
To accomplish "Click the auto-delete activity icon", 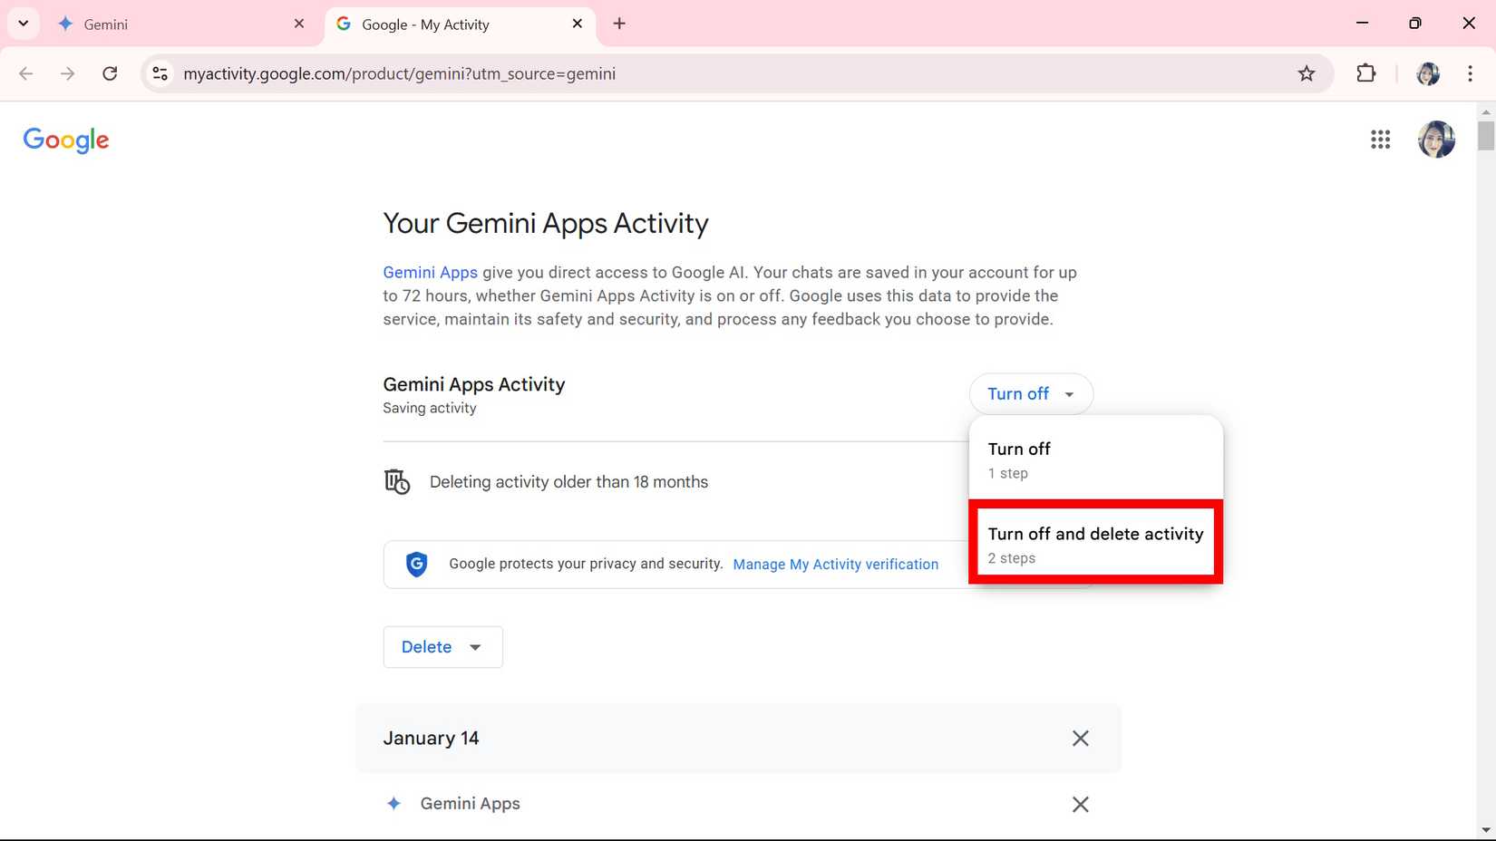I will [x=397, y=482].
